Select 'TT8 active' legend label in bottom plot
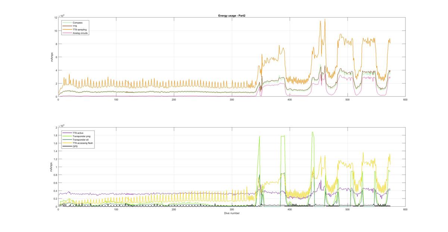The image size is (448, 232). click(x=79, y=133)
